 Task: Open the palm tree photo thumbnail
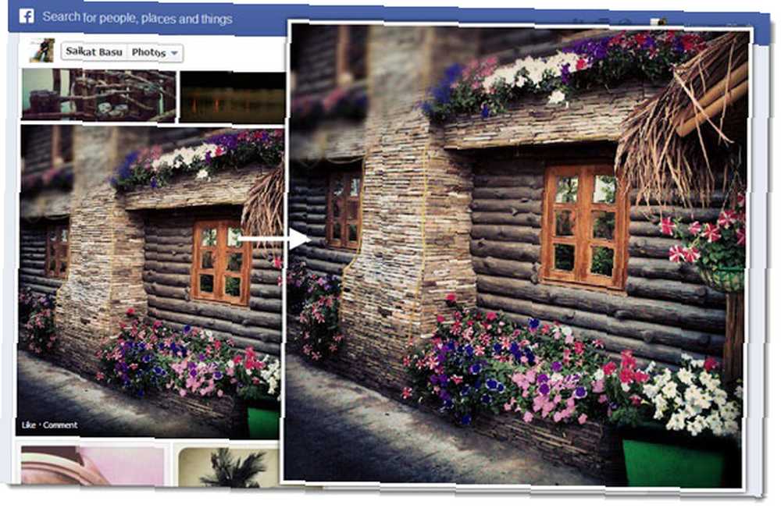pyautogui.click(x=229, y=467)
